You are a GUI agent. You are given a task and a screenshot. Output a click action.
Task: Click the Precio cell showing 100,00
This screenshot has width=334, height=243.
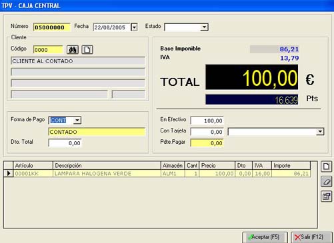click(217, 173)
